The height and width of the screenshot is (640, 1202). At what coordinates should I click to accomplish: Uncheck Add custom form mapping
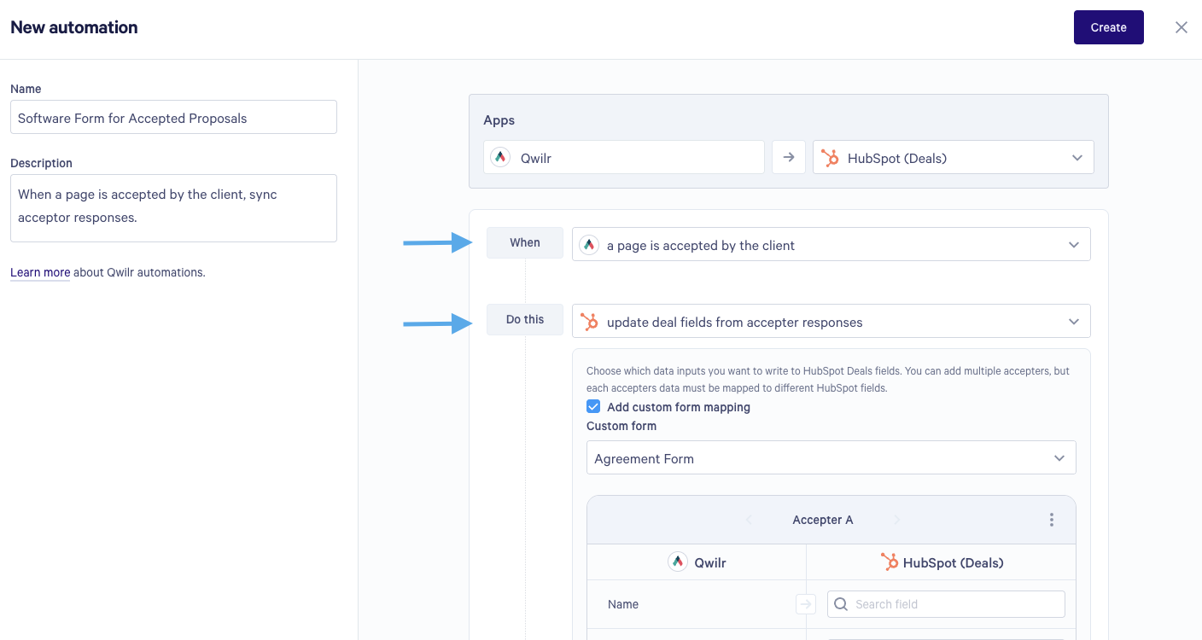pyautogui.click(x=593, y=407)
